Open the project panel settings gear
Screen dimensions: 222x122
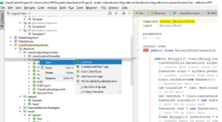click(x=124, y=13)
